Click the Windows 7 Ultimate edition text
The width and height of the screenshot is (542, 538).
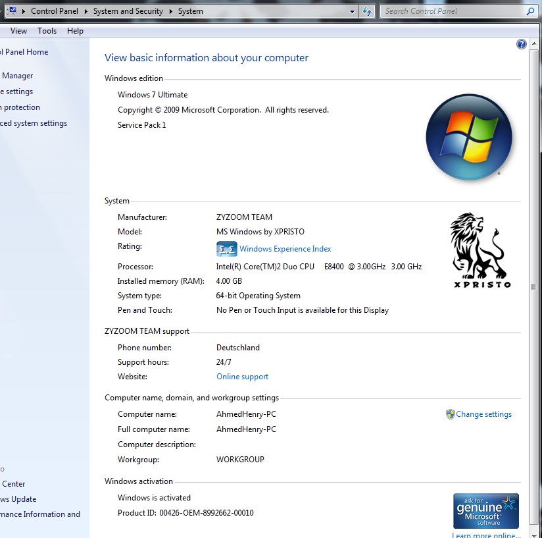click(x=153, y=94)
